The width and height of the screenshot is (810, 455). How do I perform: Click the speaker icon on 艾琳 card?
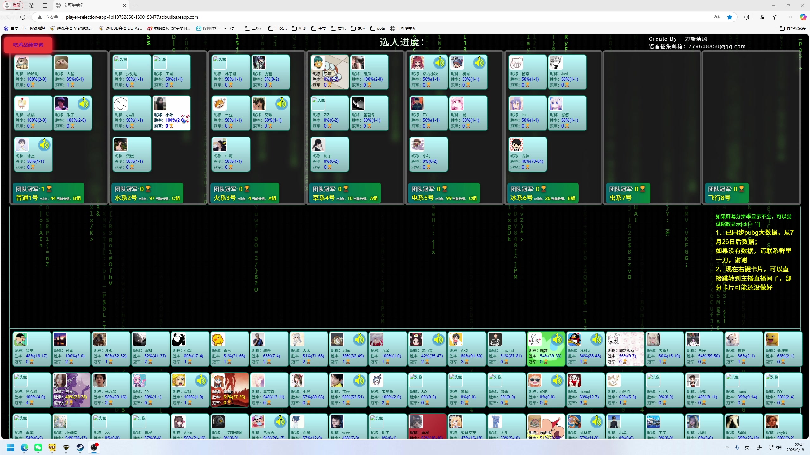[281, 104]
